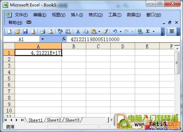183x132 pixels.
Task: Open the 插入(I) menu
Action: coord(77,15)
